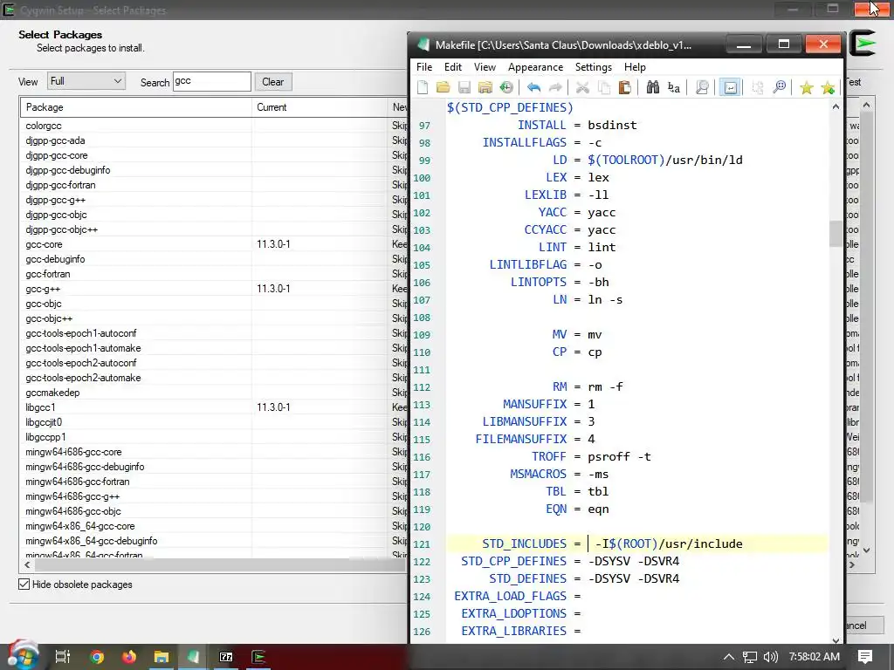Open the Help menu
The height and width of the screenshot is (670, 894).
click(635, 67)
